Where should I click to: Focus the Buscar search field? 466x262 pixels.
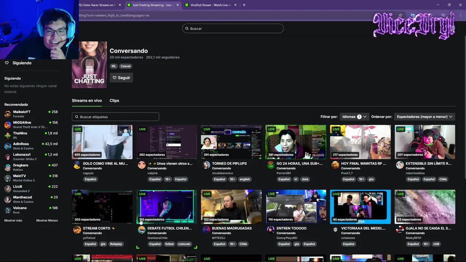(x=233, y=28)
